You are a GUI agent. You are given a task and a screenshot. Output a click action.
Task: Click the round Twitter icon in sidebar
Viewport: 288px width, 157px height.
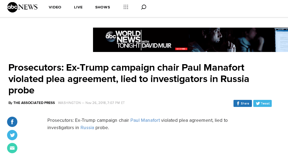(x=12, y=135)
